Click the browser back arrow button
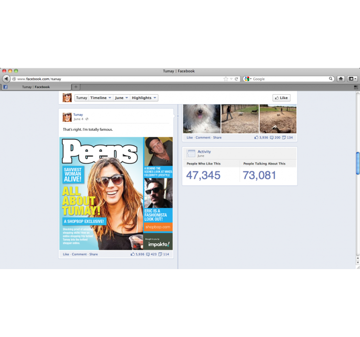The height and width of the screenshot is (337, 360). pyautogui.click(x=6, y=79)
